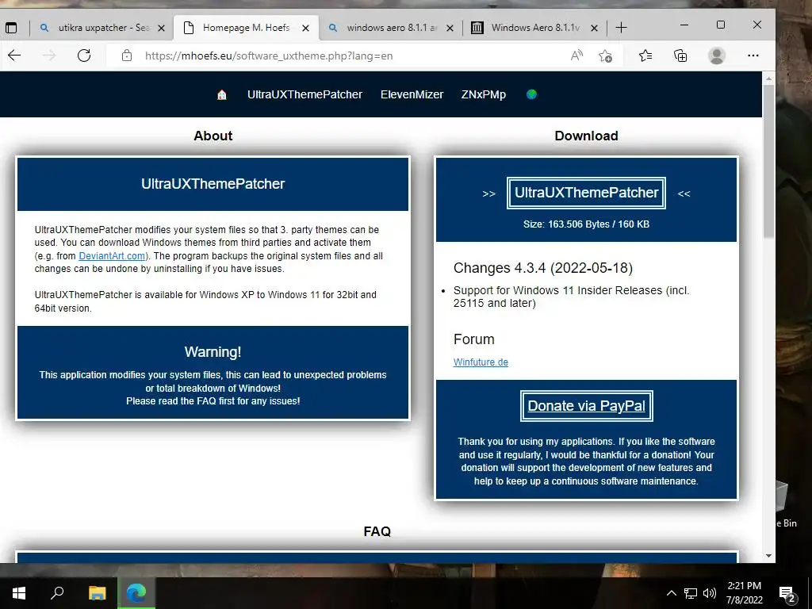Viewport: 812px width, 609px height.
Task: Click the UltraUXThemePatcher download button
Action: point(586,193)
